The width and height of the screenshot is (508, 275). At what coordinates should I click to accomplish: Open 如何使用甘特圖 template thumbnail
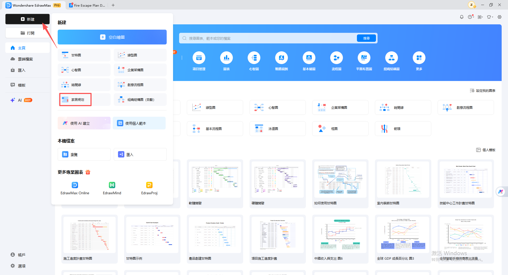340,180
